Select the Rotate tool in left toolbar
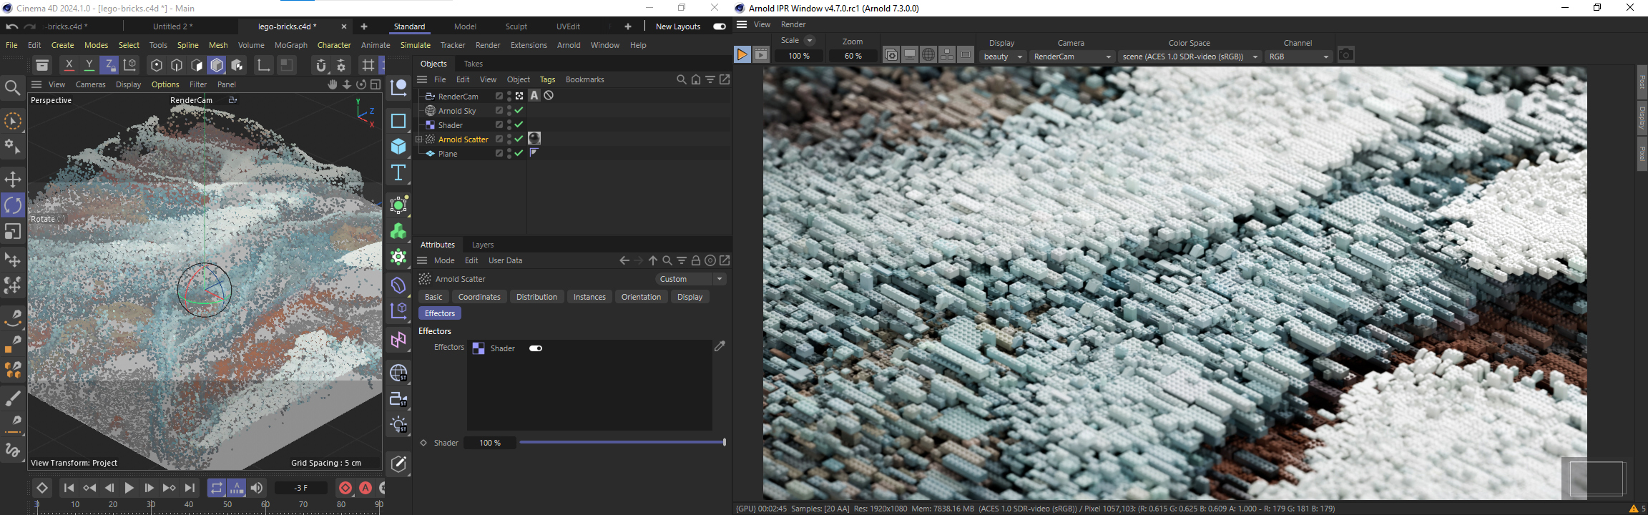 [13, 206]
